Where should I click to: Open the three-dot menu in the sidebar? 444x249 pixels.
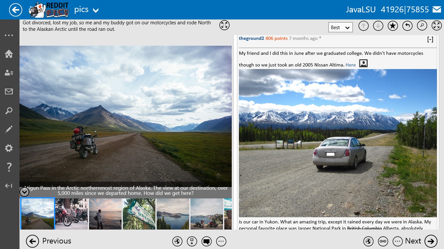click(x=9, y=35)
